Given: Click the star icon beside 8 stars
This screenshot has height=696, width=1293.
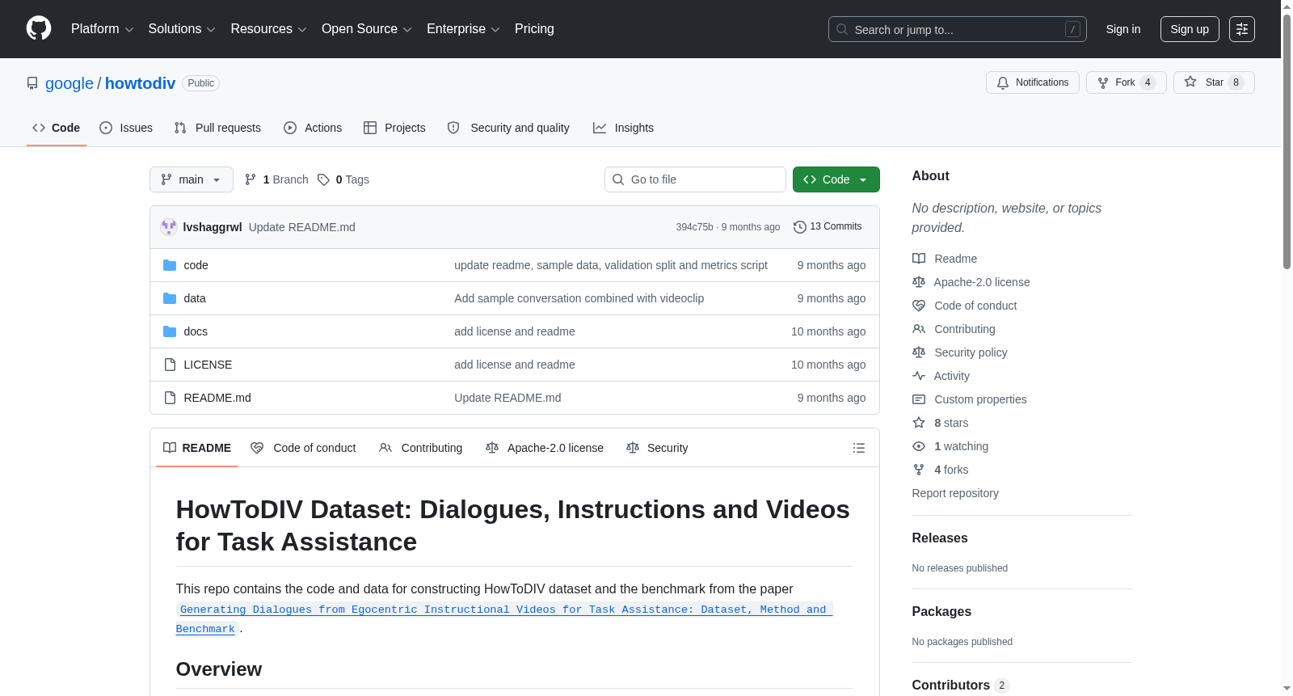Looking at the screenshot, I should coord(919,423).
